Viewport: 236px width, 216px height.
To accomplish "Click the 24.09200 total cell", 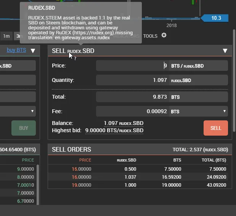I will tap(217, 177).
